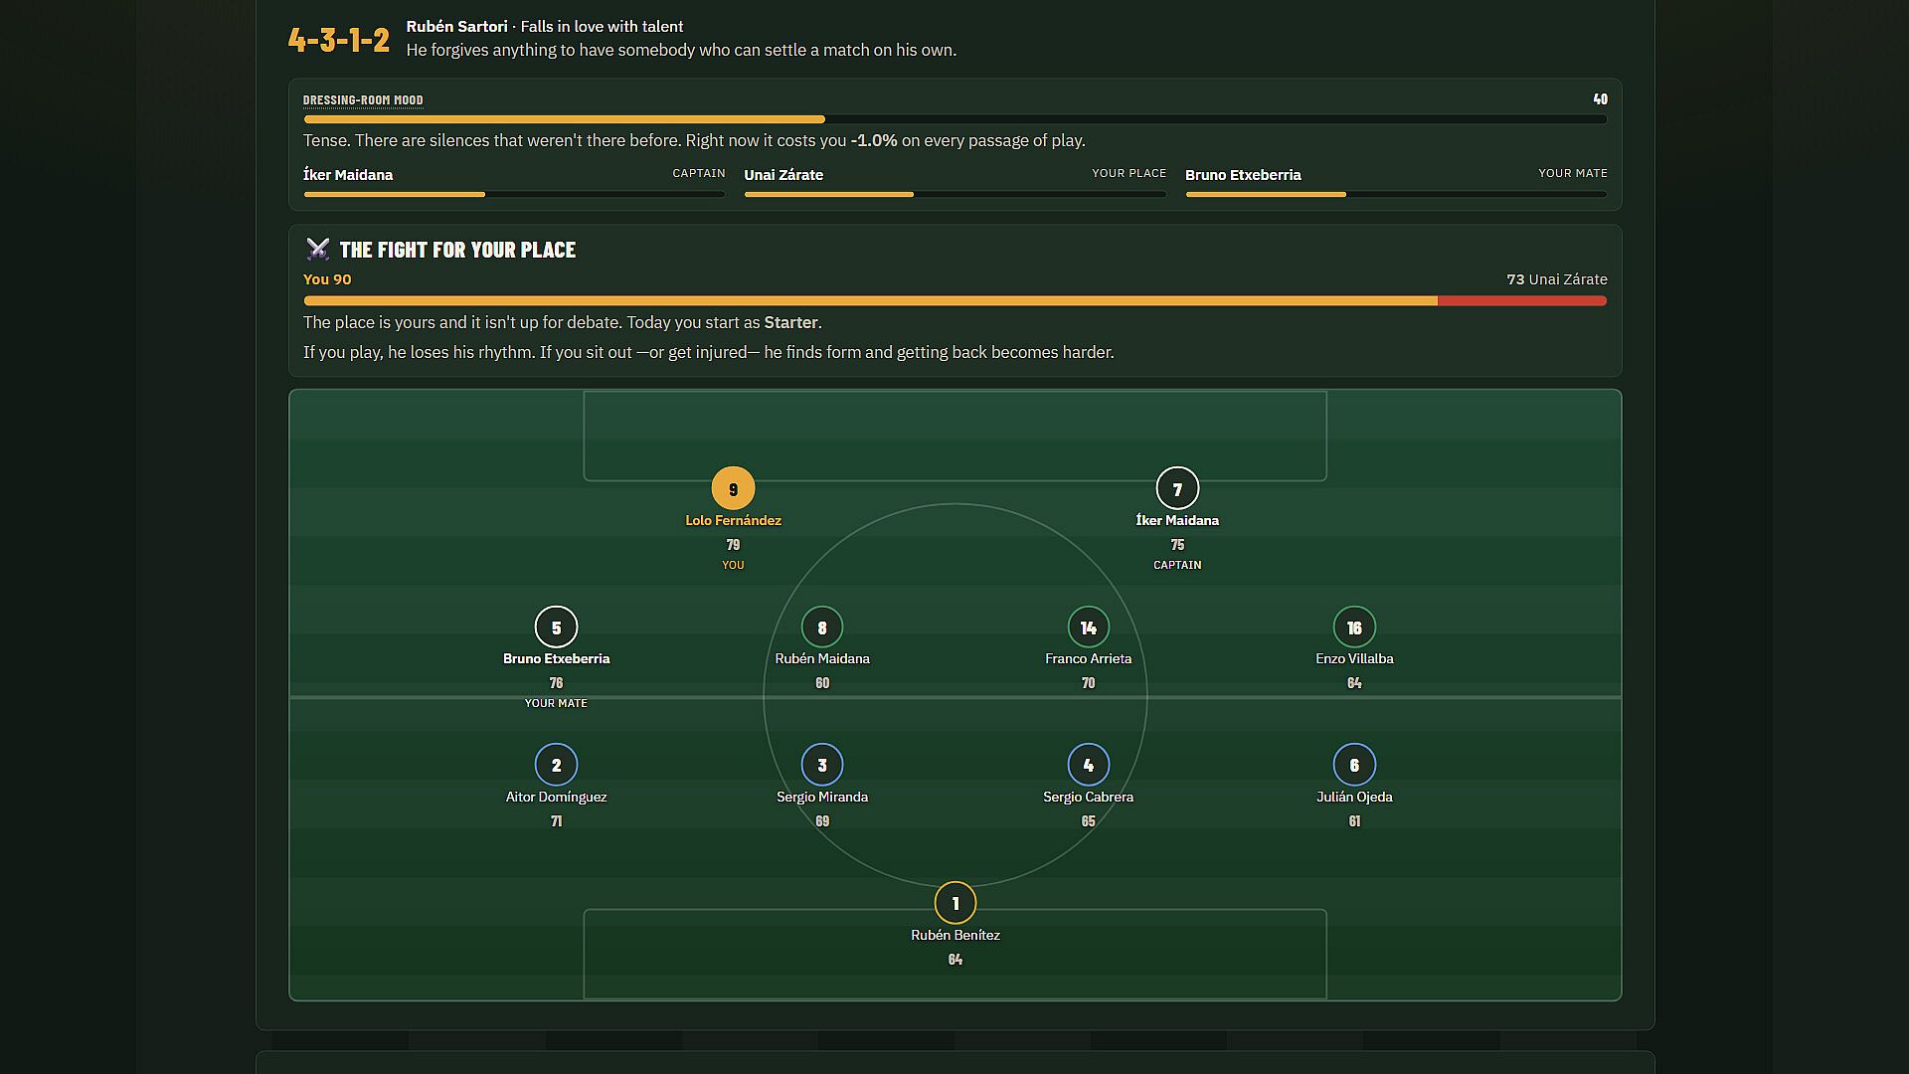
Task: Click the 4-3-1-2 formation heading
Action: coord(339,40)
